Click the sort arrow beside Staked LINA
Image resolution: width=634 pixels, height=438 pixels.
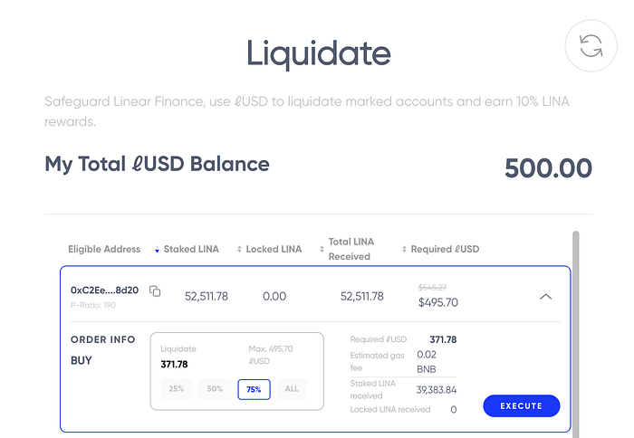pyautogui.click(x=157, y=250)
